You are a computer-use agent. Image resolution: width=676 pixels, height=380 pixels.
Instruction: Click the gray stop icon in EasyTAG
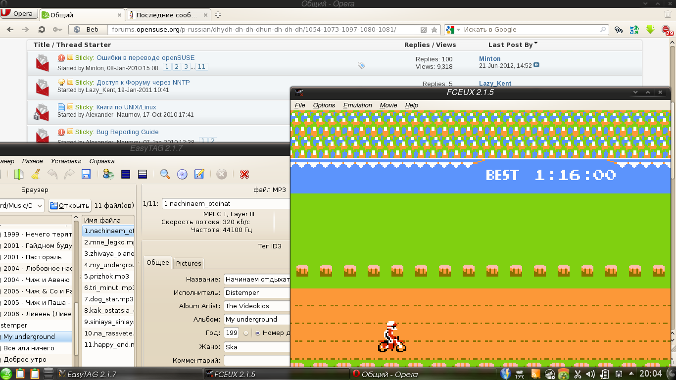click(222, 174)
